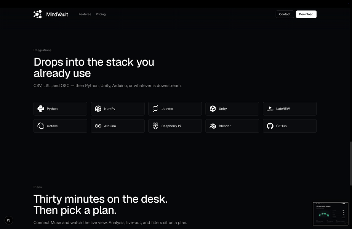The width and height of the screenshot is (352, 229).
Task: Select the GitHub label text
Action: point(281,126)
